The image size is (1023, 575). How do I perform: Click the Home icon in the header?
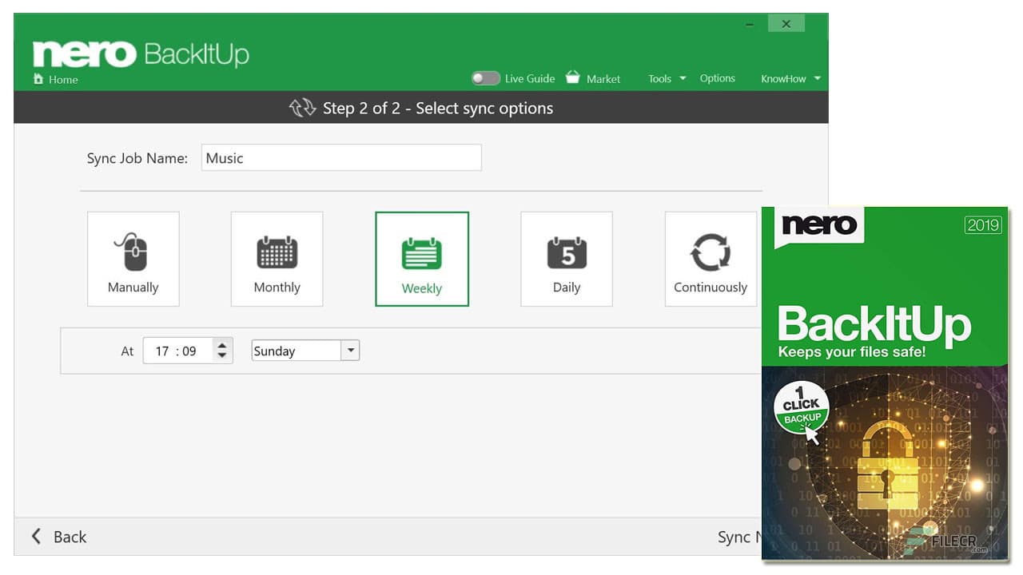[x=38, y=79]
